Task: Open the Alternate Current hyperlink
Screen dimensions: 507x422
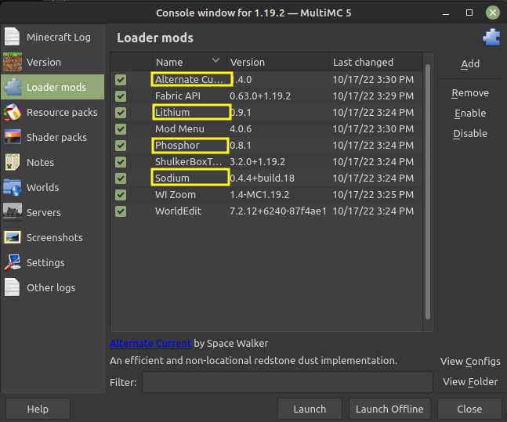Action: pos(150,343)
